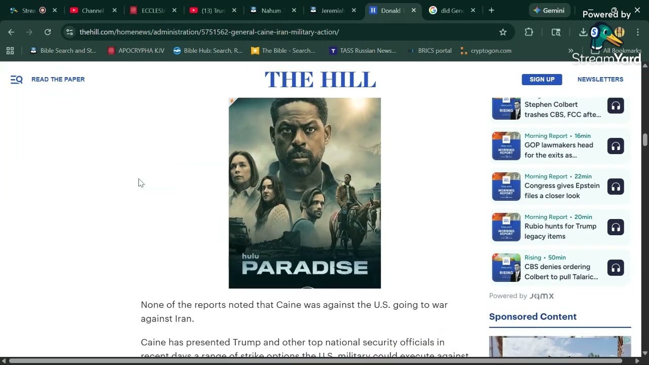The width and height of the screenshot is (649, 365).
Task: Click the Sponsored Content heading
Action: 533,317
